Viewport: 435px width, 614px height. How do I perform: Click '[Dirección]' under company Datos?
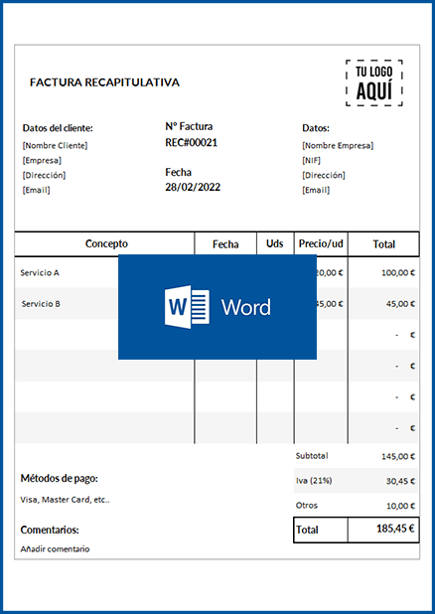(324, 175)
